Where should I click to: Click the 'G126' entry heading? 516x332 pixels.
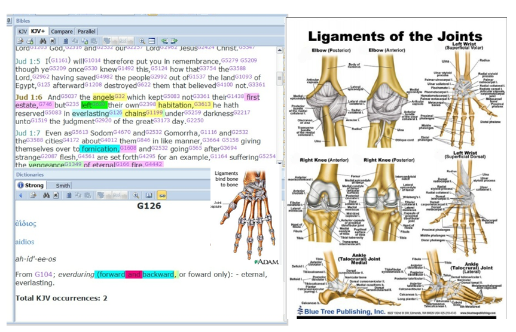[149, 206]
